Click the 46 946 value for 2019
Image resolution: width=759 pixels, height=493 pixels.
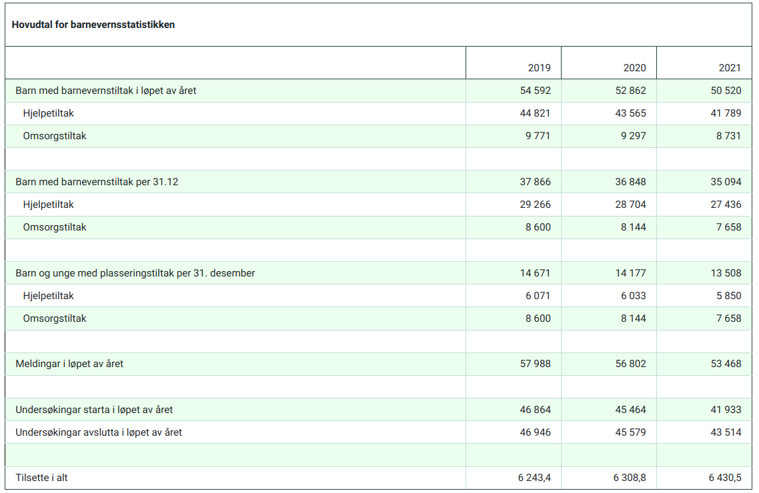click(x=536, y=432)
